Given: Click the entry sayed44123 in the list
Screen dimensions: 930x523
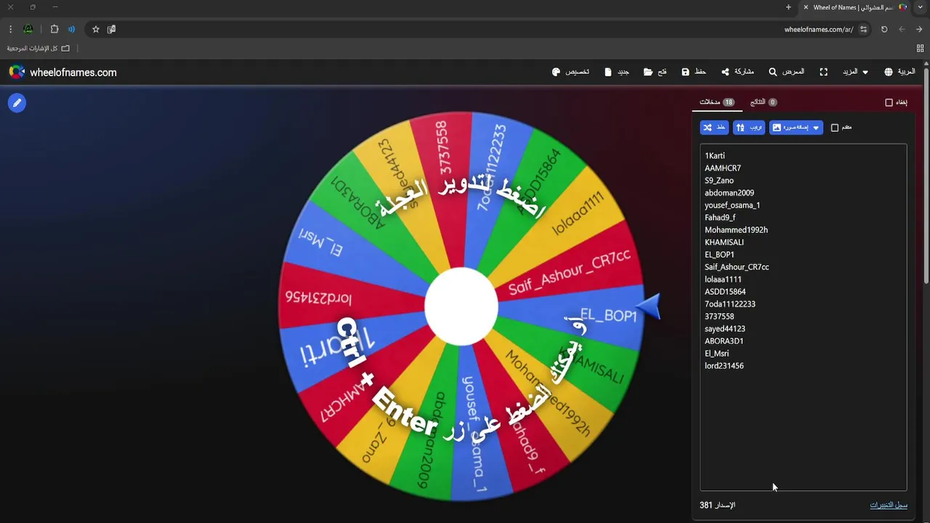Looking at the screenshot, I should 725,328.
